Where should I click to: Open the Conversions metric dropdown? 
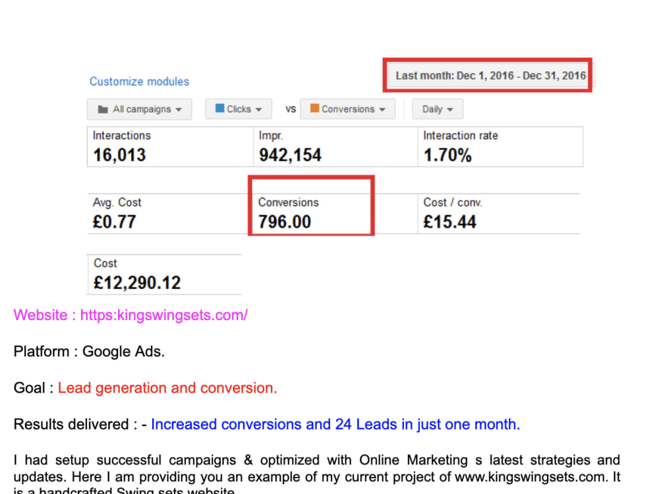point(347,109)
